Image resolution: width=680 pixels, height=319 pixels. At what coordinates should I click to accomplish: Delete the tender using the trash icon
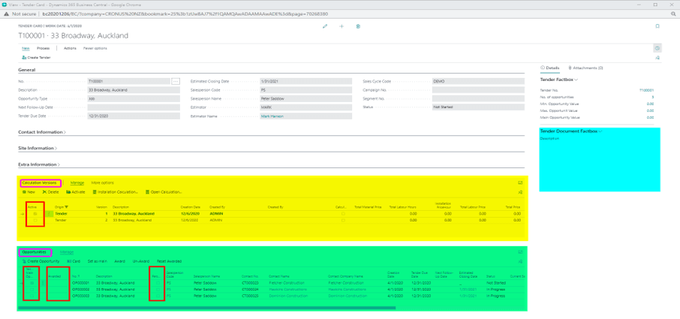[358, 26]
